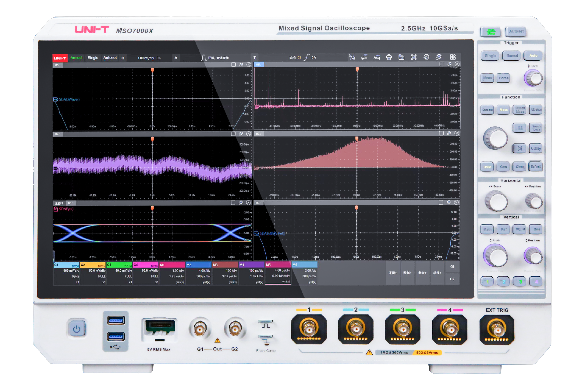The height and width of the screenshot is (390, 585).
Task: Select the C2 channel tab
Action: (93, 273)
